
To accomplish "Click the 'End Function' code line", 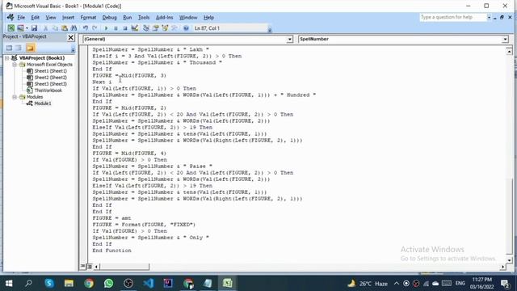I will tap(111, 251).
